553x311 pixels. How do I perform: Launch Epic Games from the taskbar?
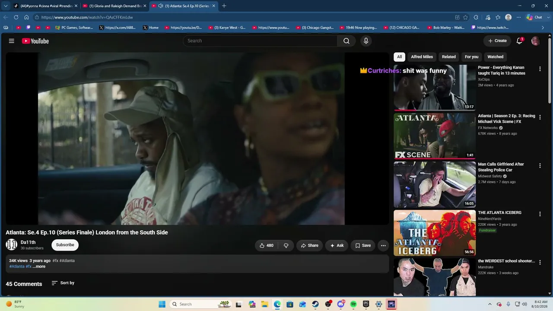(366, 304)
